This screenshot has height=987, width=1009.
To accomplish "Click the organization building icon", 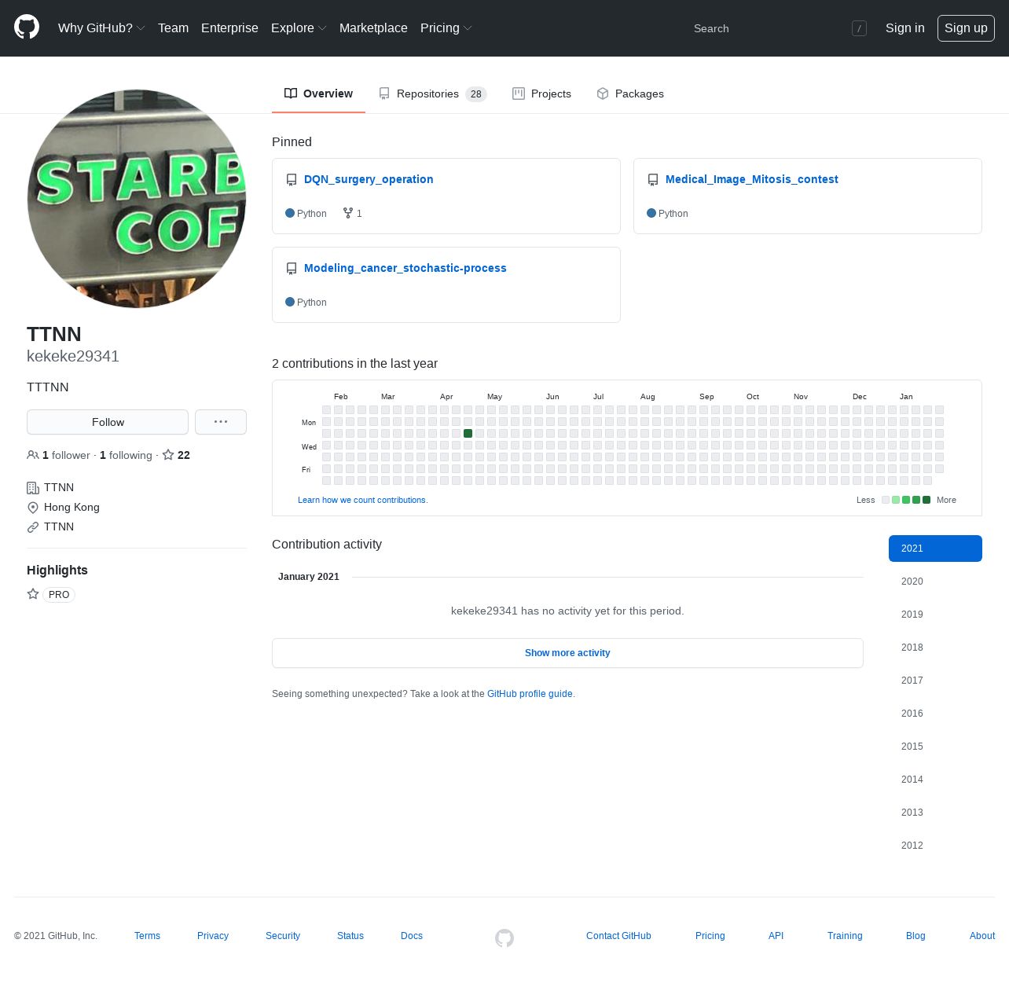I will 33,488.
